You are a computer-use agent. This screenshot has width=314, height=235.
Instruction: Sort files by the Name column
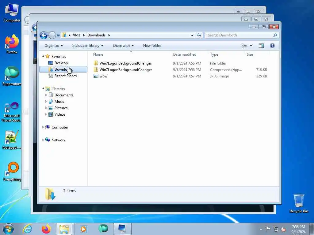point(98,54)
